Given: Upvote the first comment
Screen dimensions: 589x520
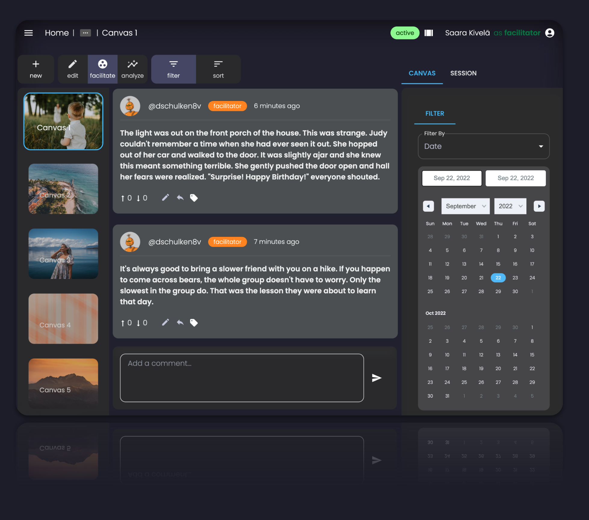Looking at the screenshot, I should click(x=123, y=198).
